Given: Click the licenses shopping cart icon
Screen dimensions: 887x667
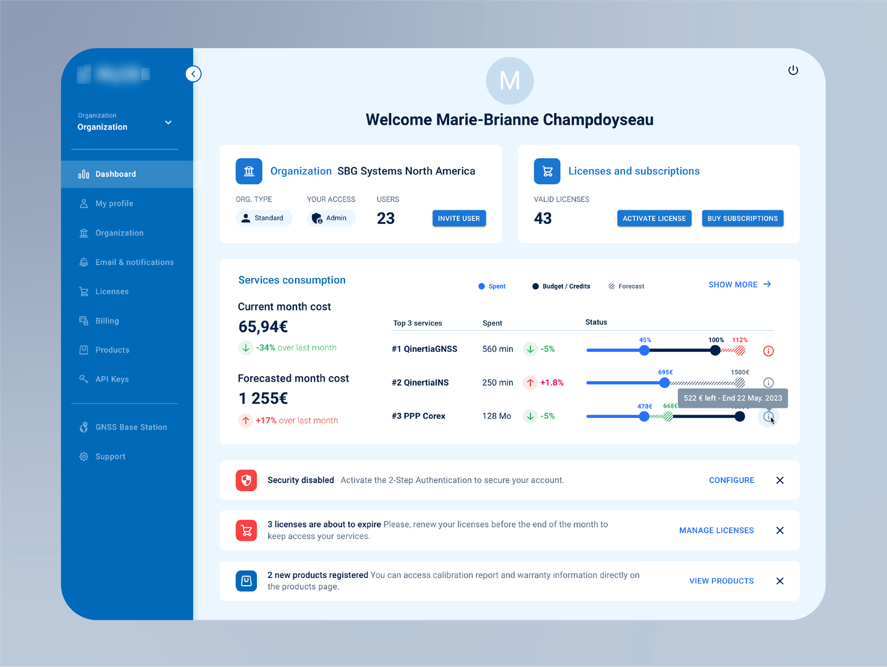Looking at the screenshot, I should (x=547, y=171).
